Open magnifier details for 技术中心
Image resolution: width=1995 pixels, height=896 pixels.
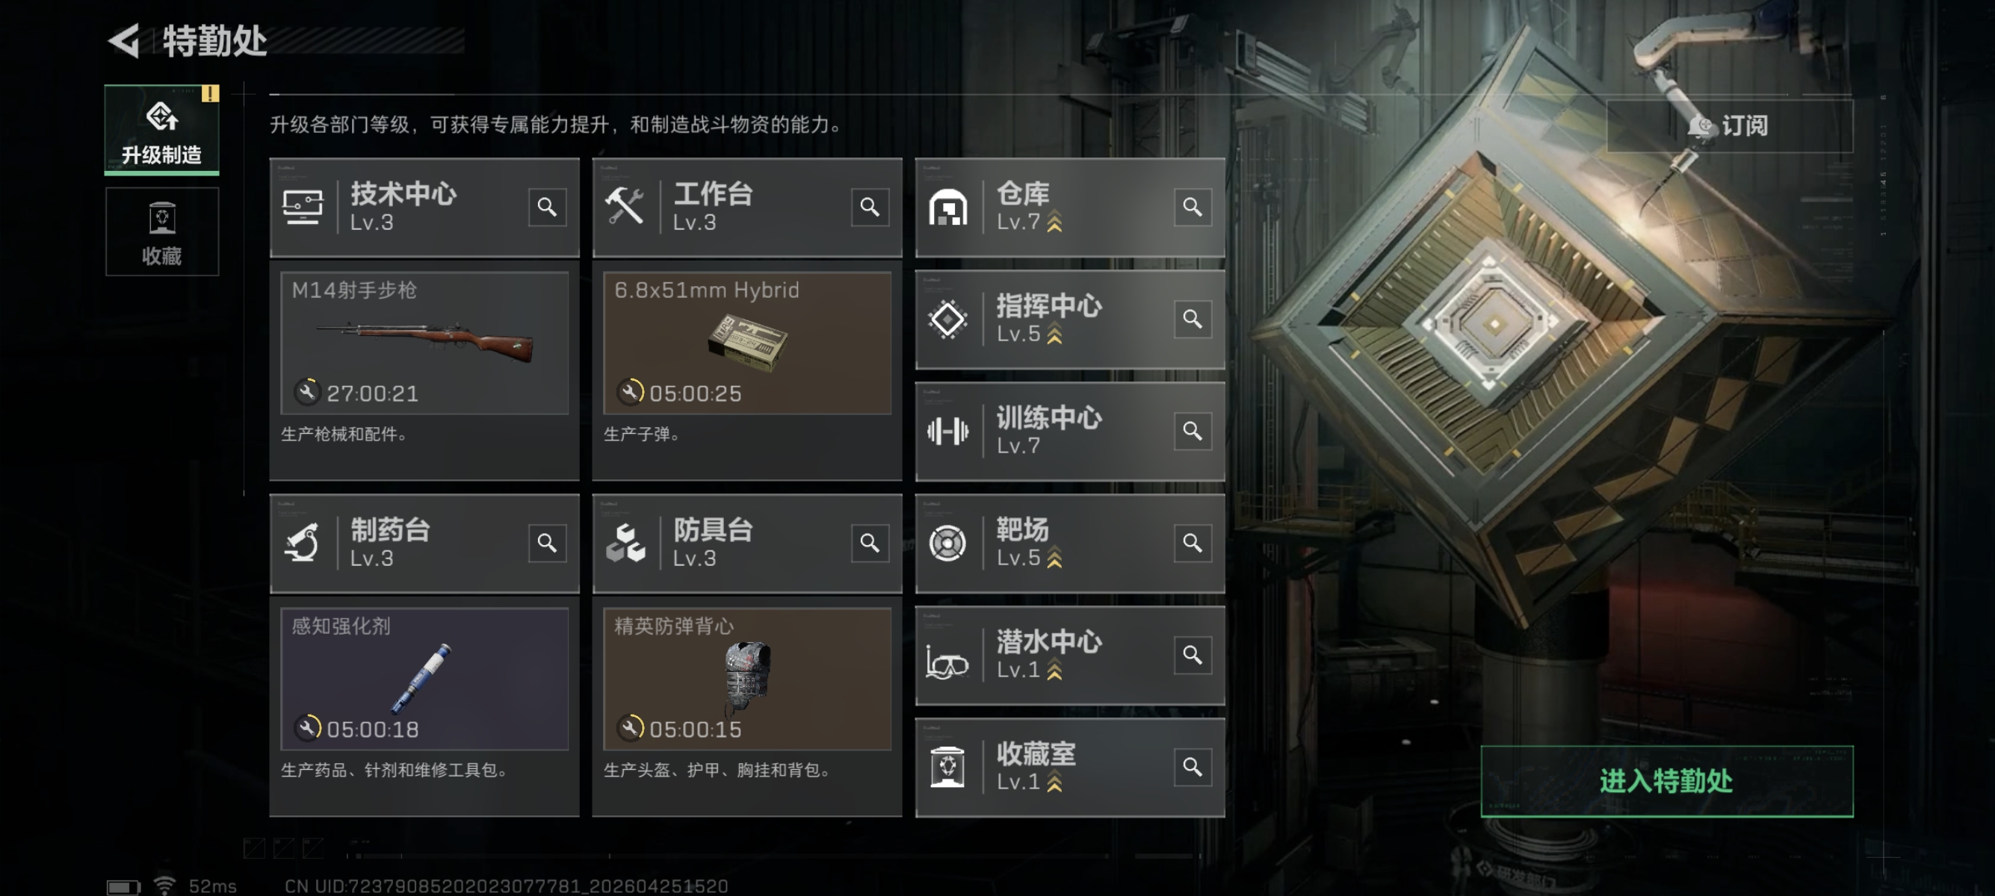(547, 208)
